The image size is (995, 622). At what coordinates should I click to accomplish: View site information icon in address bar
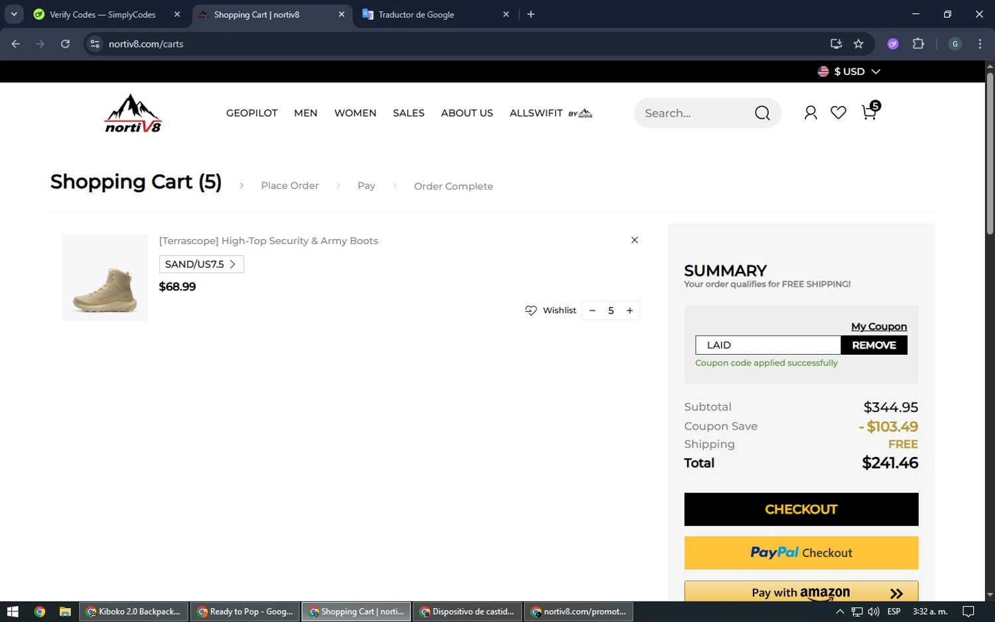[x=95, y=44]
